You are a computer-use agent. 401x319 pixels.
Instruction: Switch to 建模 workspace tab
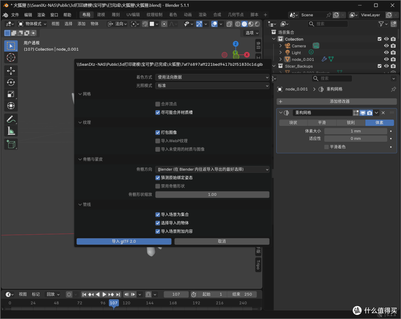tap(101, 15)
